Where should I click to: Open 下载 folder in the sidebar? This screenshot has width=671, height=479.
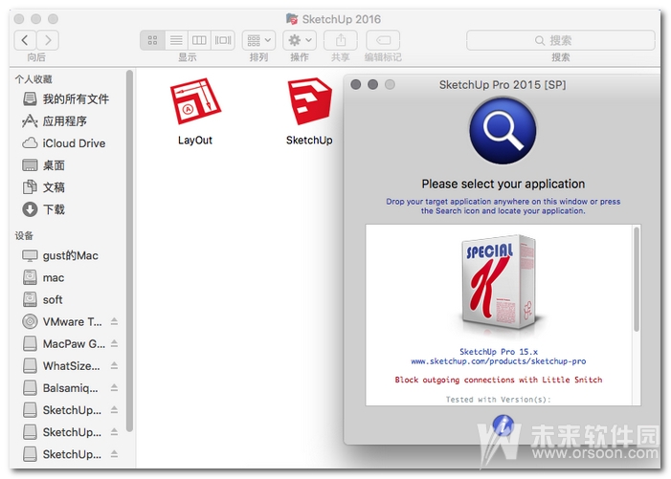click(x=54, y=209)
